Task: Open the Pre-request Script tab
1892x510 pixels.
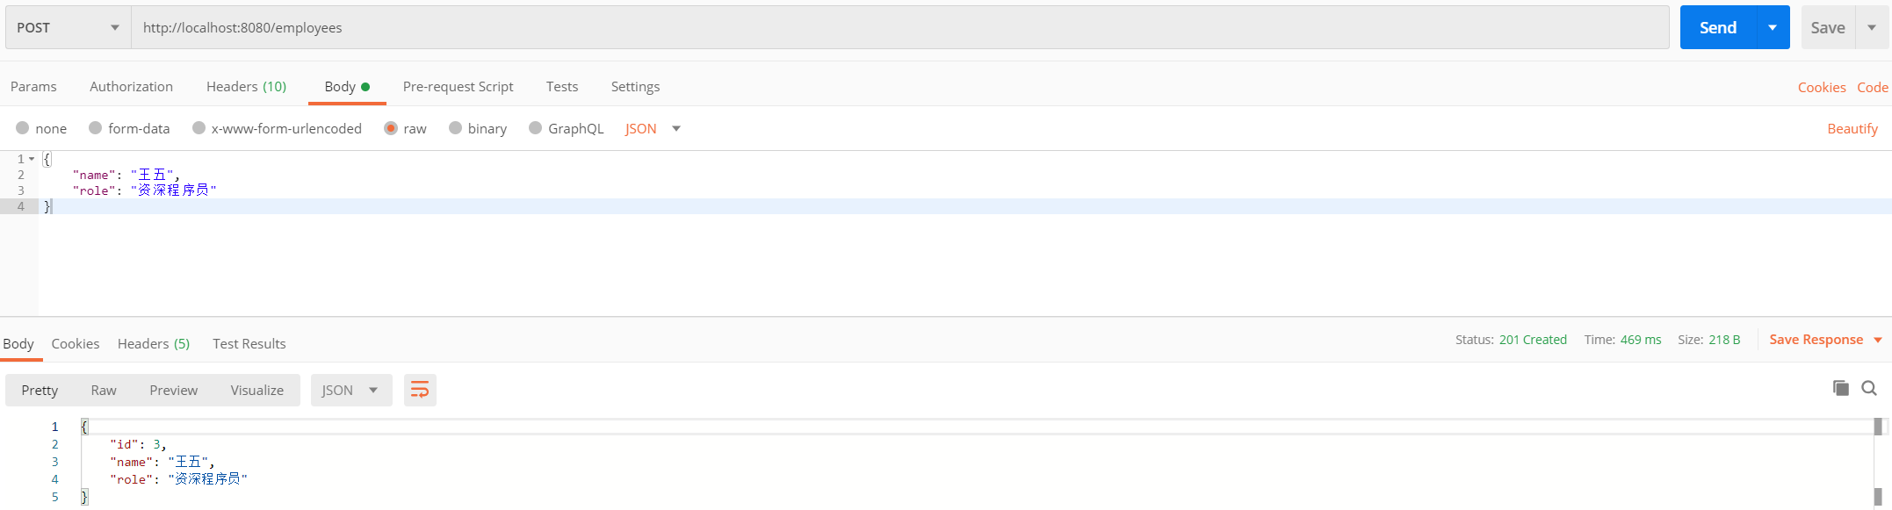Action: coord(458,86)
